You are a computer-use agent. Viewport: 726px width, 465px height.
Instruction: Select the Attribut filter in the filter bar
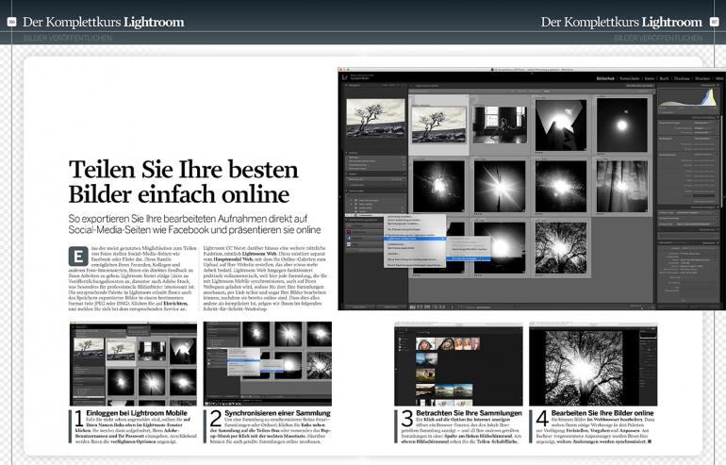522,91
